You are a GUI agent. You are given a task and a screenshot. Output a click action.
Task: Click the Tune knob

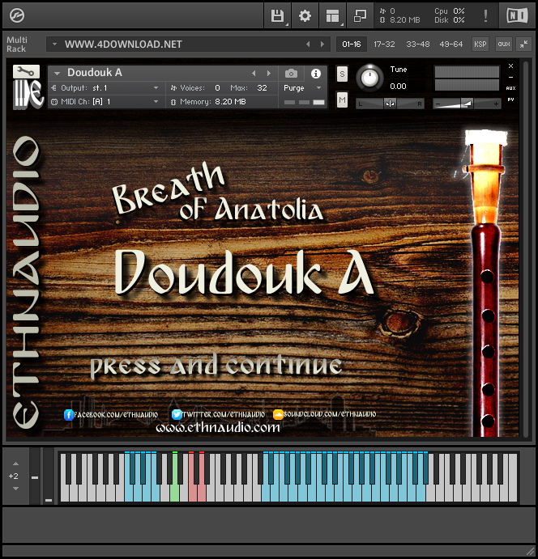coord(369,78)
